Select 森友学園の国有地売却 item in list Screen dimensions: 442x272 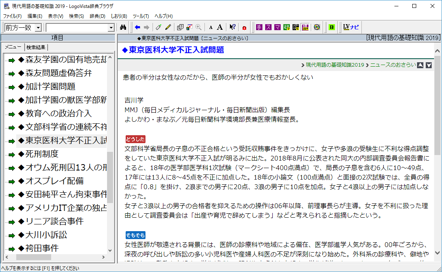62,59
